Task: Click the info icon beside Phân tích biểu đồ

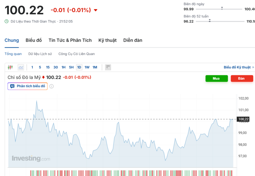Action: point(51,86)
